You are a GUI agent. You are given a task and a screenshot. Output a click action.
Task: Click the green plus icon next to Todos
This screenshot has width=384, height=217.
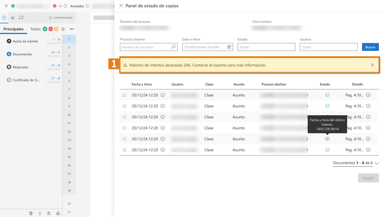point(44,29)
